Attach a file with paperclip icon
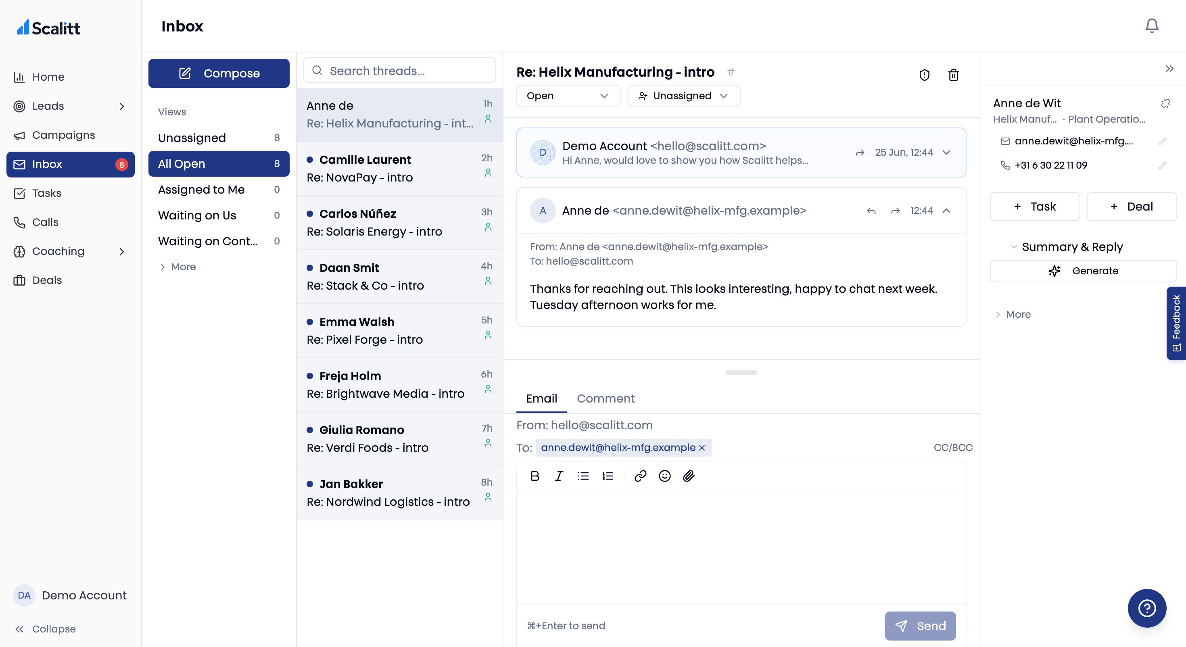This screenshot has width=1186, height=647. (x=688, y=476)
